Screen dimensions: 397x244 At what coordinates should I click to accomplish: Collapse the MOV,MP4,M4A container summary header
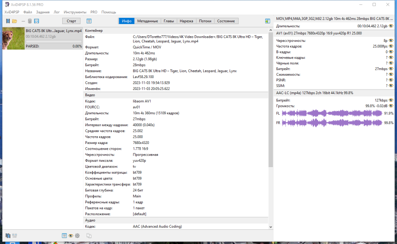(x=334, y=19)
